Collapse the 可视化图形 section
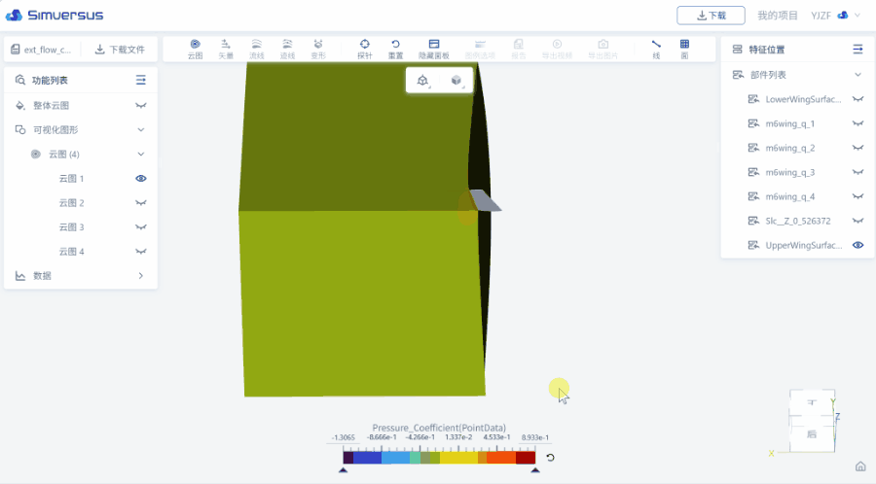 [x=141, y=129]
